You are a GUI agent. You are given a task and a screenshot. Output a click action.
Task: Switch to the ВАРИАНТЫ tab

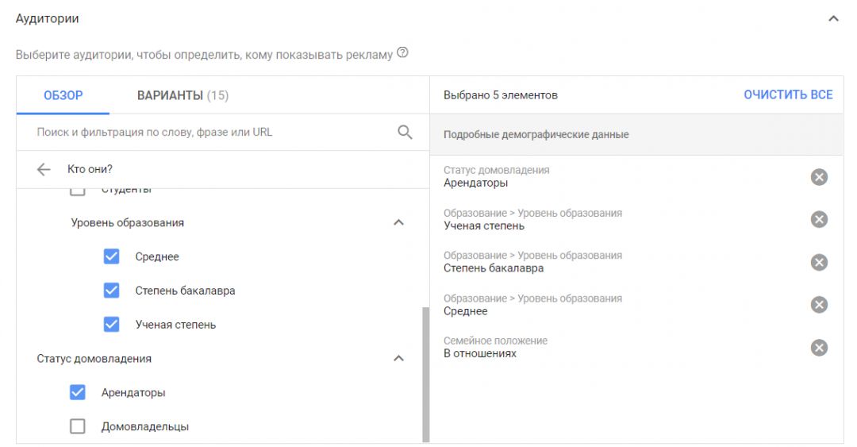[183, 95]
